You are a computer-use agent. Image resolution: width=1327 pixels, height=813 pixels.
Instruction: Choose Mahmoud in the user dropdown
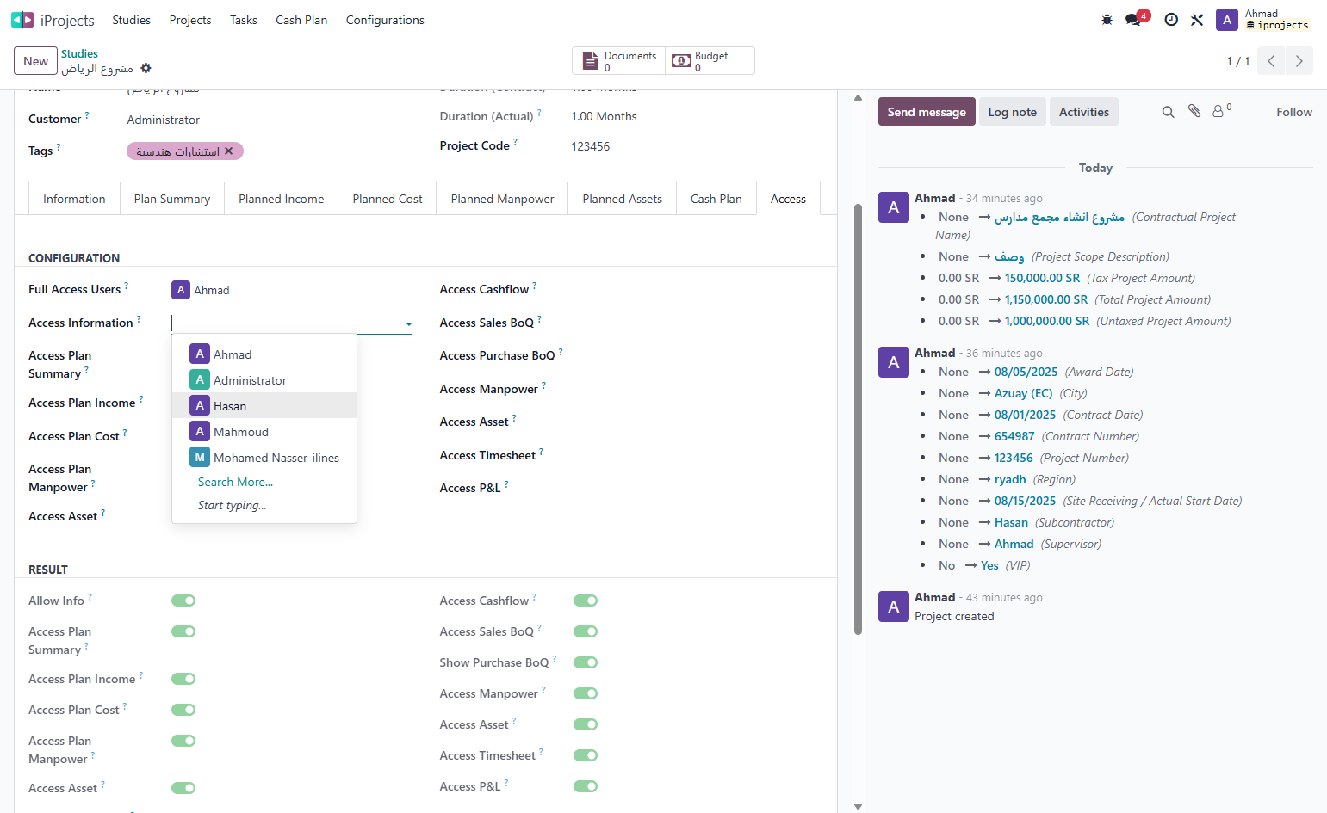pos(264,431)
